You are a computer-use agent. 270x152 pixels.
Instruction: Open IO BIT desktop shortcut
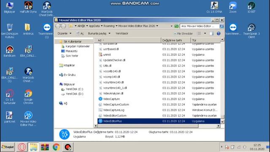tap(251, 8)
